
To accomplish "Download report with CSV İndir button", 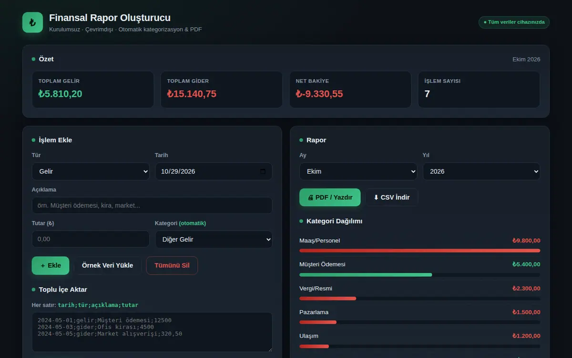I will click(391, 197).
